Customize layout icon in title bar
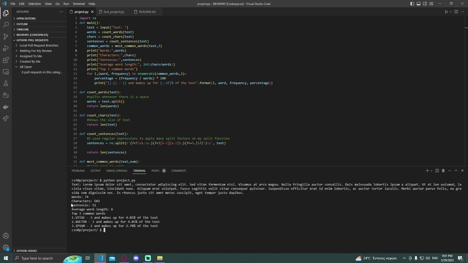Viewport: 468px width, 263px height. tap(431, 4)
